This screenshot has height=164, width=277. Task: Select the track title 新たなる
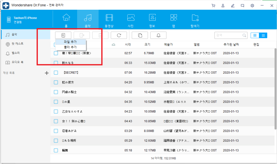coord(68,63)
